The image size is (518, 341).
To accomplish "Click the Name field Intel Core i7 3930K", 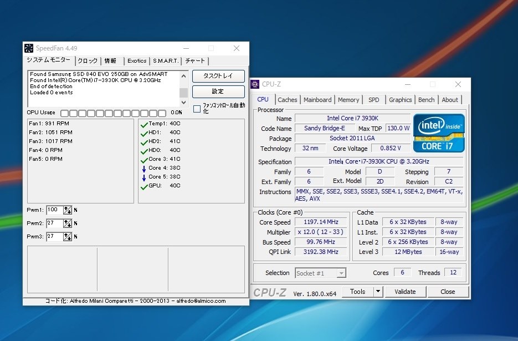I will [352, 118].
